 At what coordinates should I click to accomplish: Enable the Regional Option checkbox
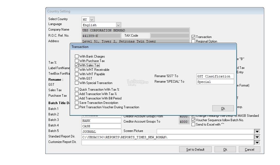[193, 41]
